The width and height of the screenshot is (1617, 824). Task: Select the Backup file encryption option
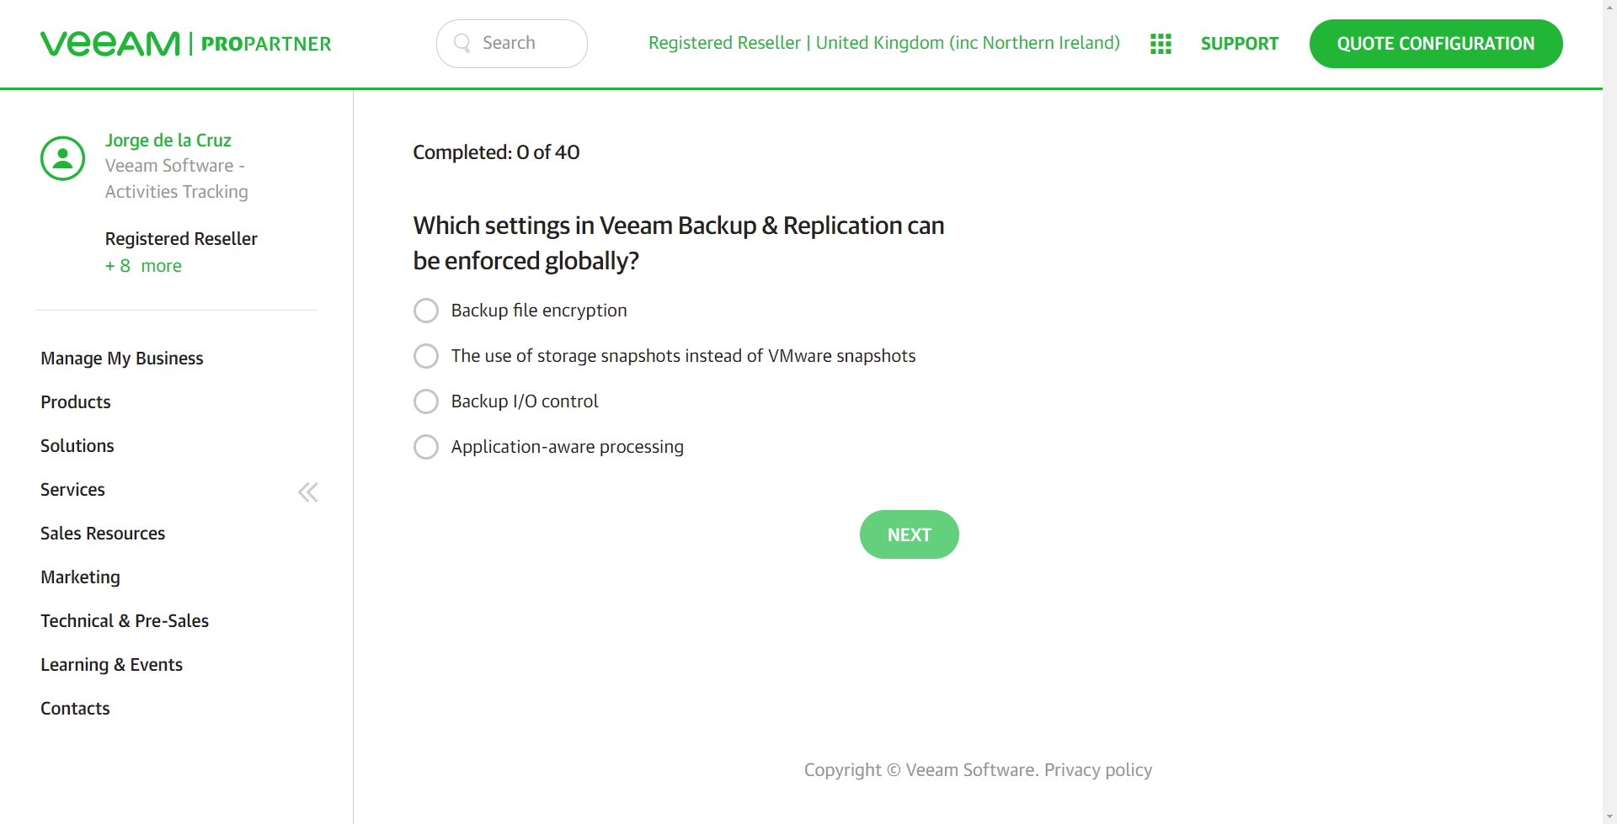pyautogui.click(x=426, y=311)
